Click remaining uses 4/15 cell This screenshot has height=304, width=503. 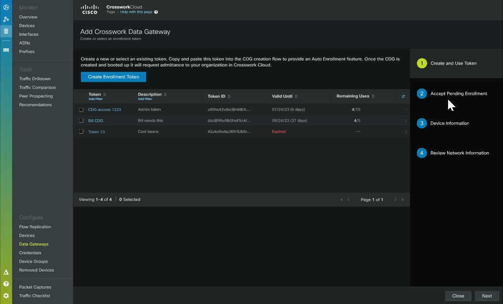[356, 110]
